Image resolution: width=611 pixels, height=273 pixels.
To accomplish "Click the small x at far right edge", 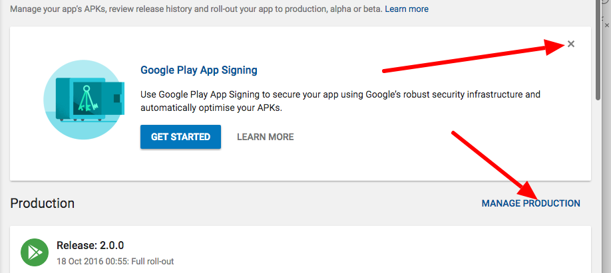I will [607, 25].
